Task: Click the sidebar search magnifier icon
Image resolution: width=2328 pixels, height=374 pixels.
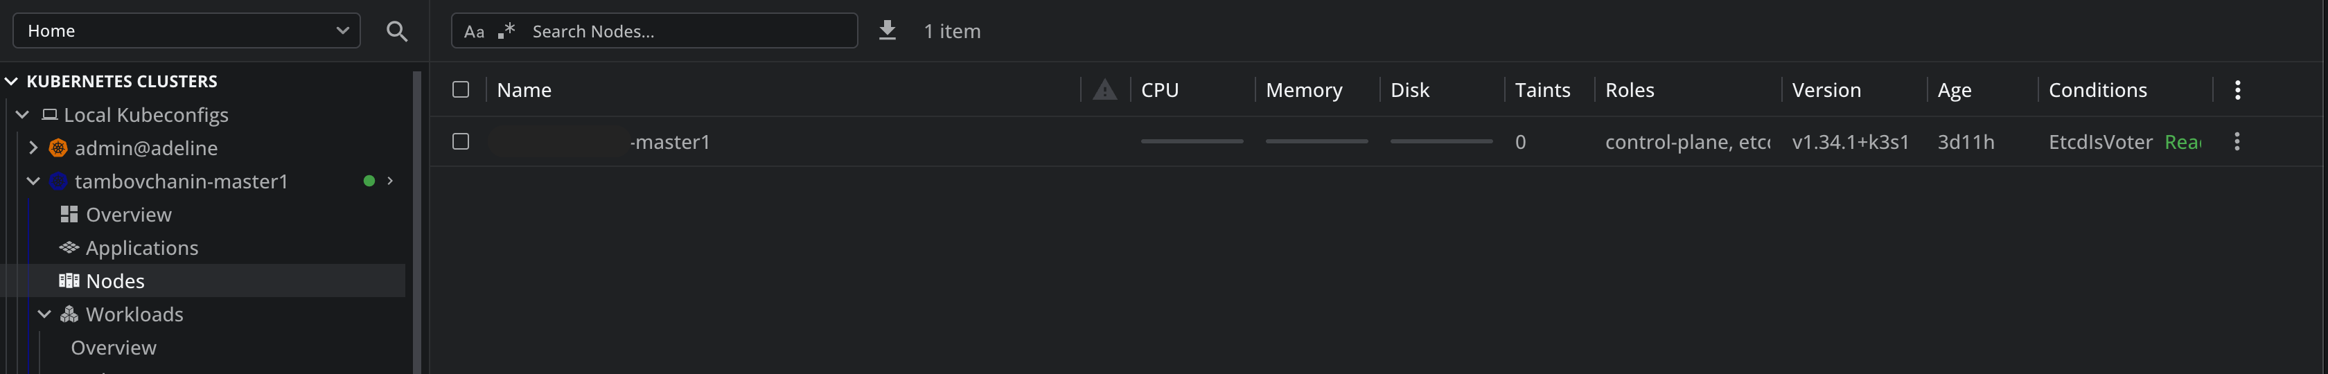Action: coord(396,32)
